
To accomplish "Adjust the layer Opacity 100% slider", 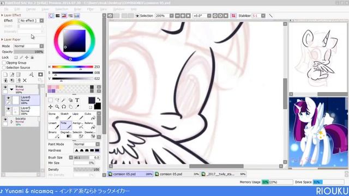I will (x=29, y=52).
